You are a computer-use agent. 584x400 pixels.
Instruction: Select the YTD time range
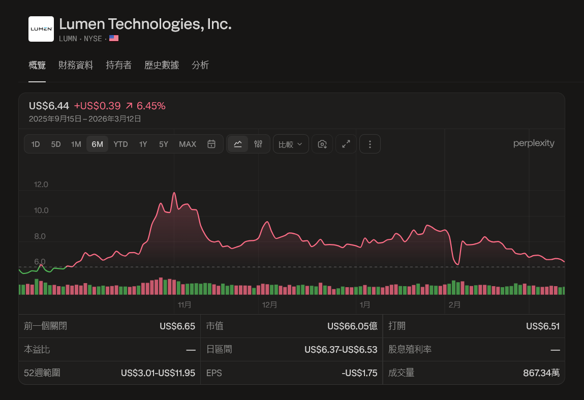pyautogui.click(x=120, y=144)
